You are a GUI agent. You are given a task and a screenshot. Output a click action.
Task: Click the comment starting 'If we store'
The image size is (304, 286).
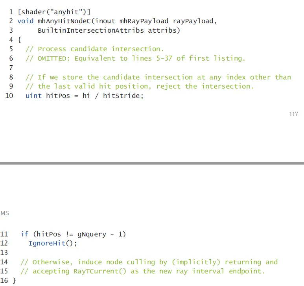158,77
